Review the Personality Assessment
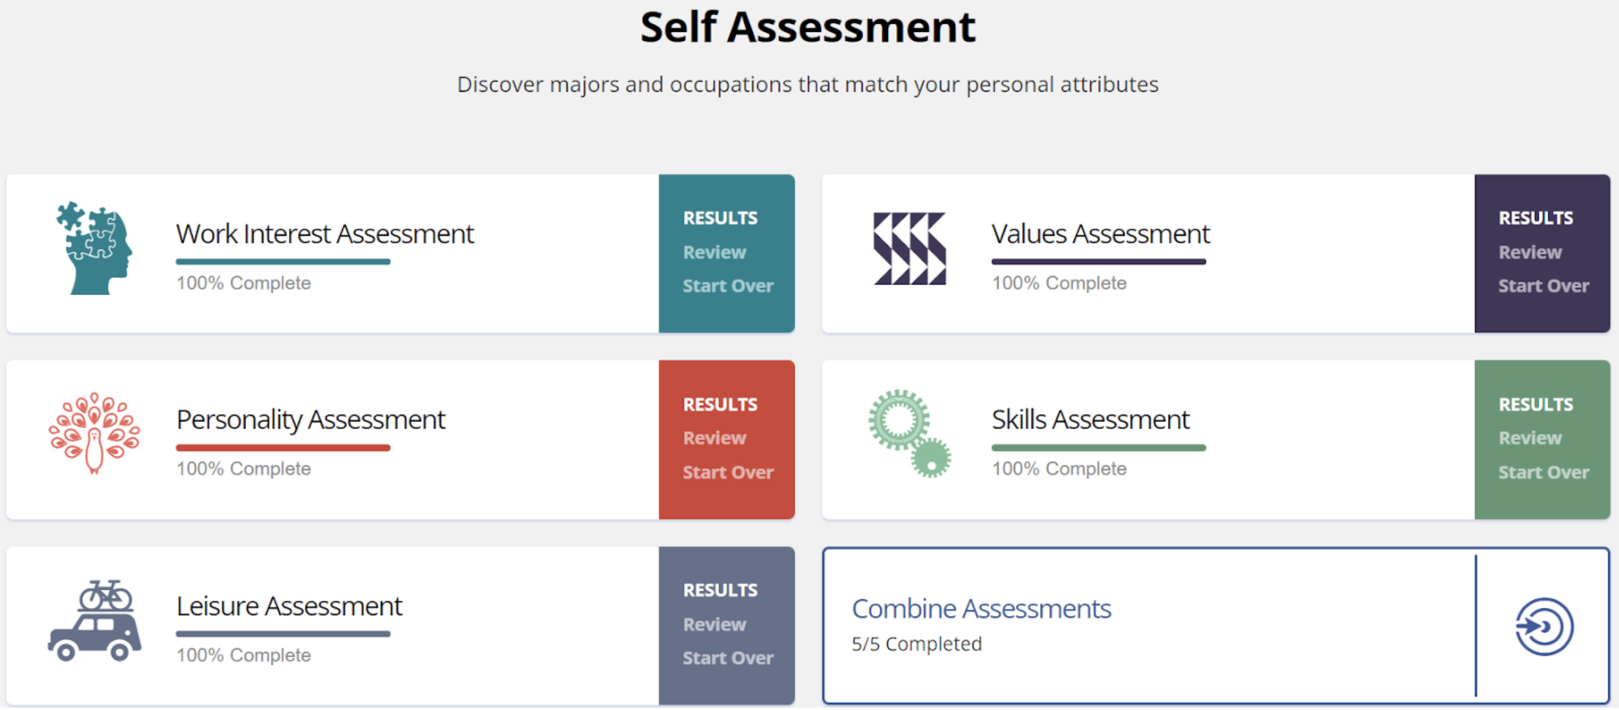This screenshot has width=1619, height=710. pyautogui.click(x=714, y=438)
